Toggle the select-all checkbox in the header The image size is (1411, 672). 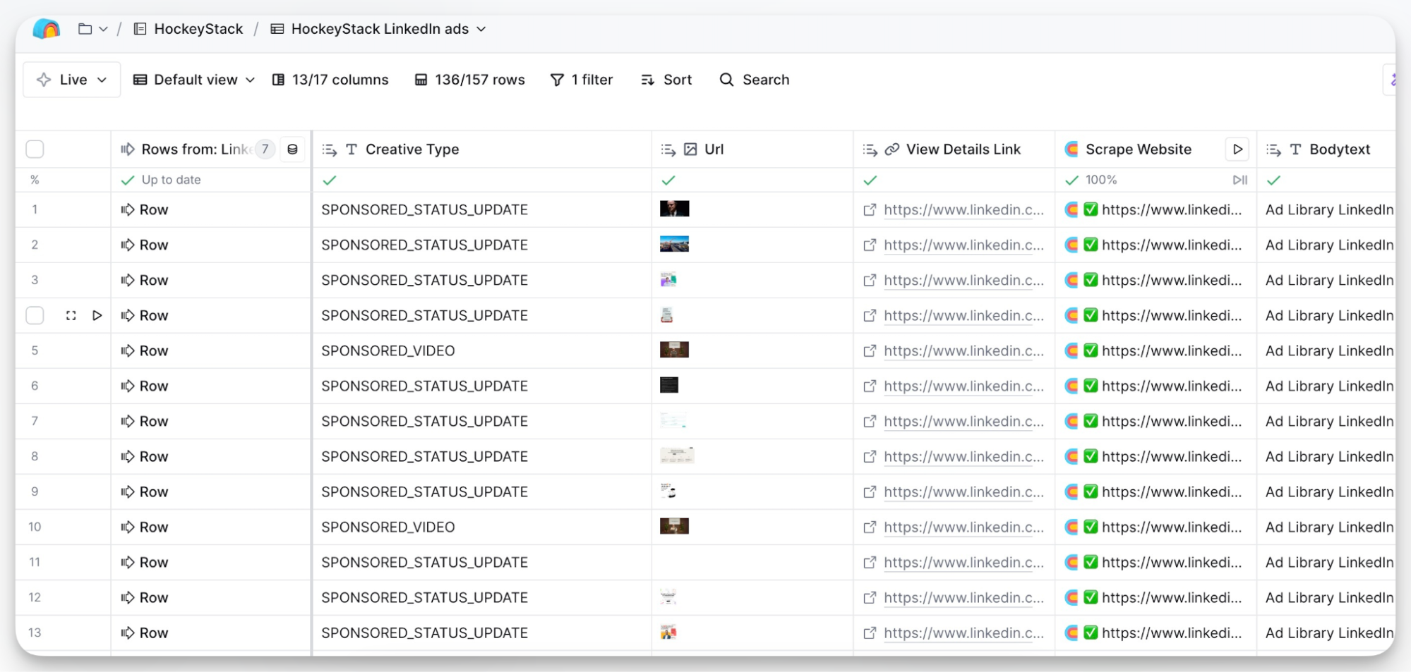(35, 149)
